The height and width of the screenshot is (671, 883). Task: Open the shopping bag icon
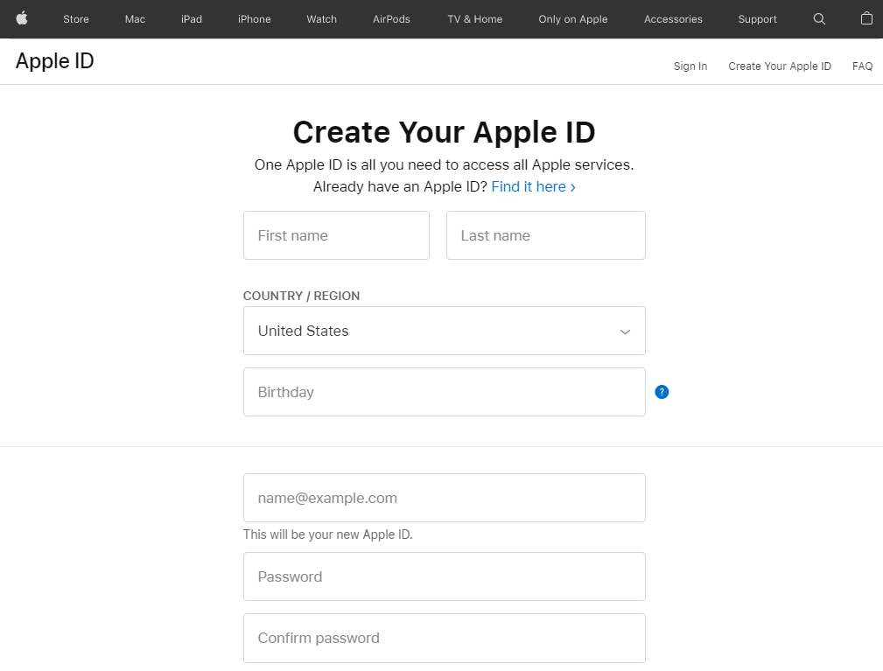click(865, 18)
